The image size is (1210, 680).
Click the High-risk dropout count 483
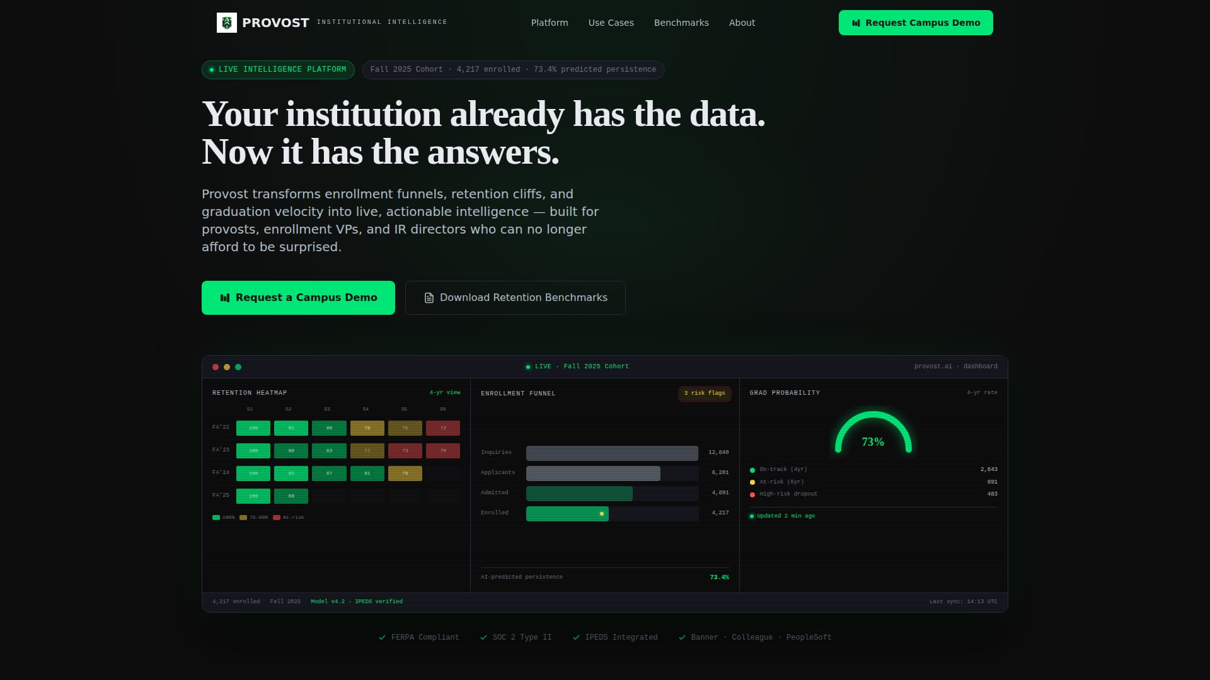[993, 494]
